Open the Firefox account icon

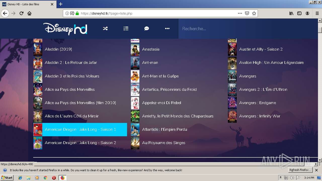[307, 13]
